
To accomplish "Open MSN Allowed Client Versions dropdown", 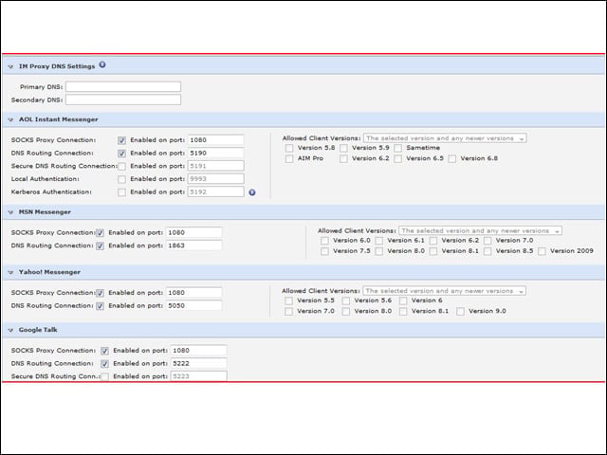I will coord(480,230).
